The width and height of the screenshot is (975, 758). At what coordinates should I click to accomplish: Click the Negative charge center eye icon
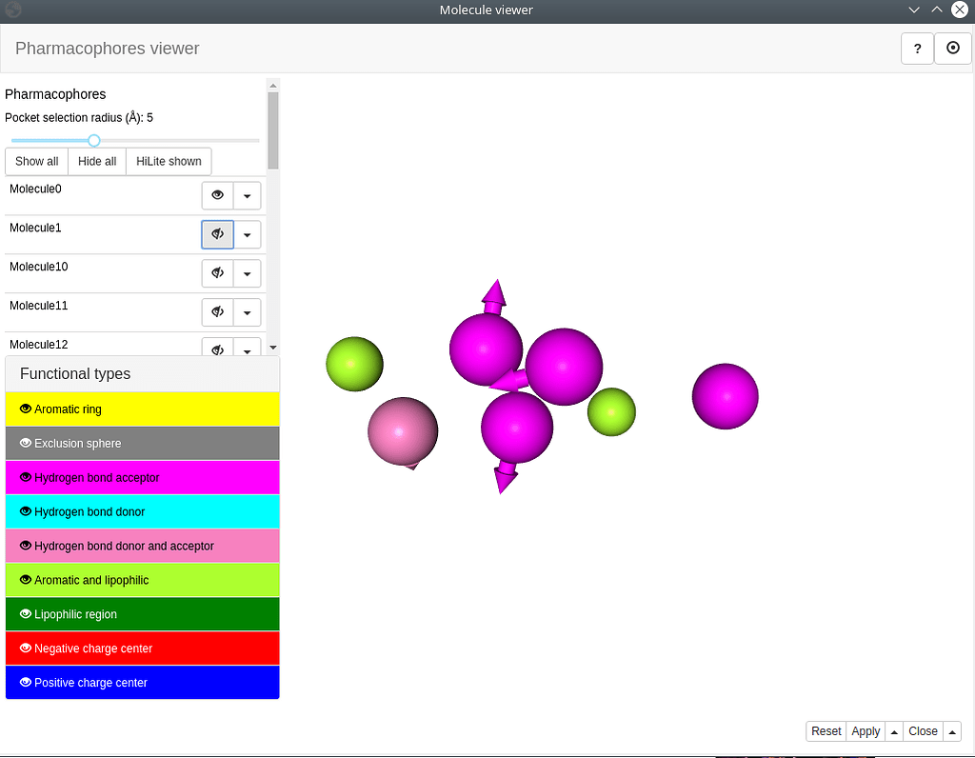click(25, 648)
